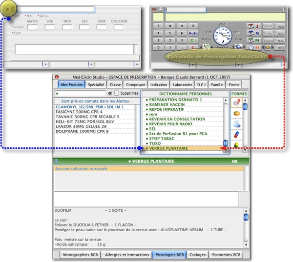This screenshot has width=293, height=262.
Task: Click the COUCHER dose input field
Action: pyautogui.click(x=119, y=27)
